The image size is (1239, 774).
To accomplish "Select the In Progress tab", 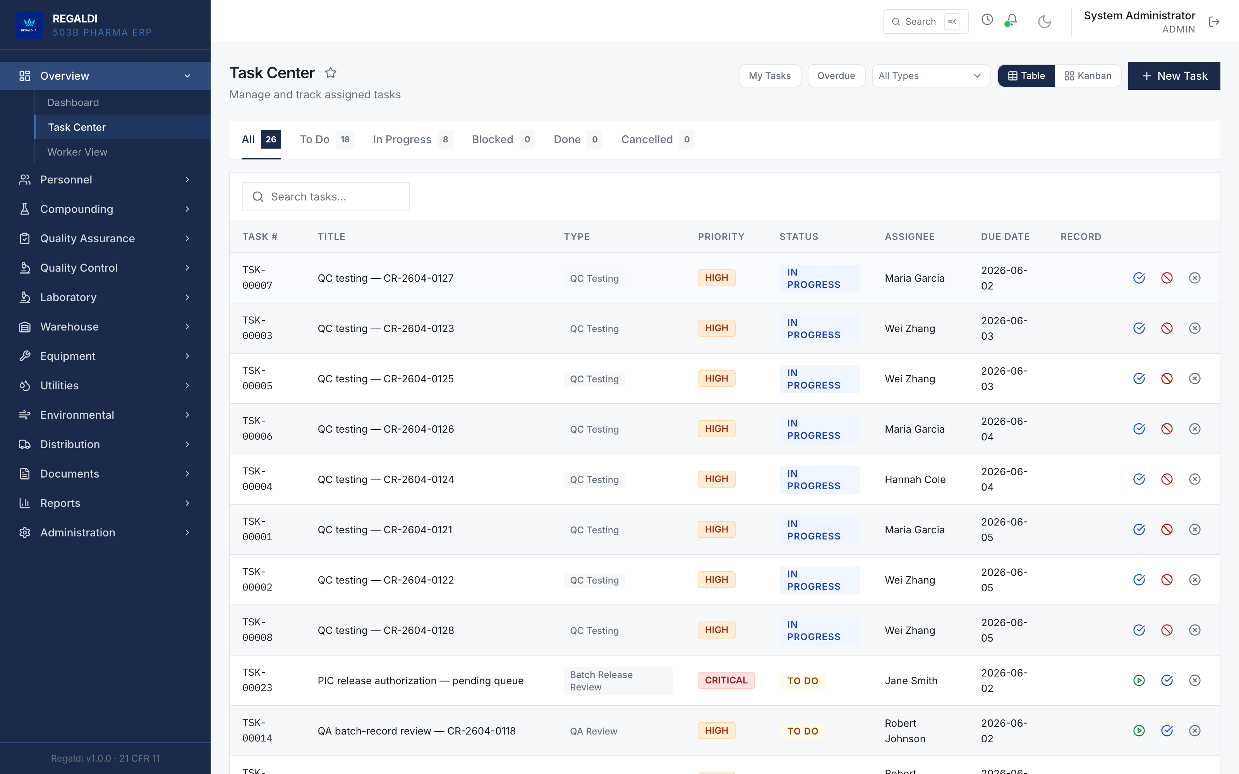I will [413, 139].
